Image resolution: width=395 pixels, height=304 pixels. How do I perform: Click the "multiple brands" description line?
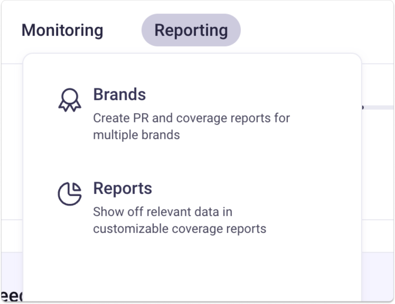pos(137,135)
